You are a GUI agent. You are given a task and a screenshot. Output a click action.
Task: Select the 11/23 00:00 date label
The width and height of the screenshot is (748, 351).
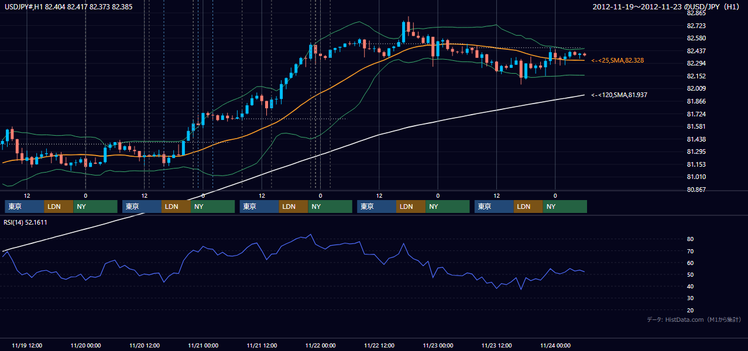438,345
